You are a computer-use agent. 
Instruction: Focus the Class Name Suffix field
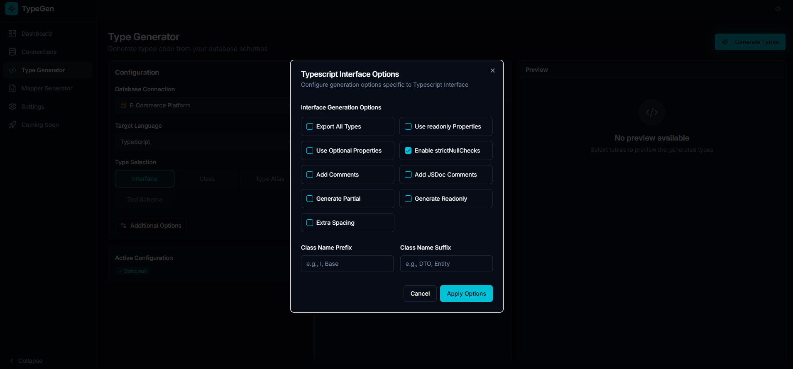(446, 264)
